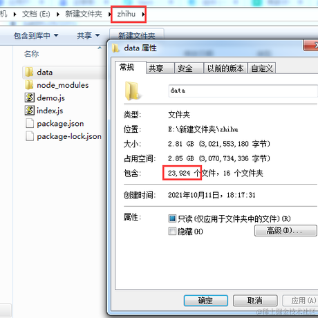
Task: Click folder icon in data 属性 title bar
Action: coord(115,48)
